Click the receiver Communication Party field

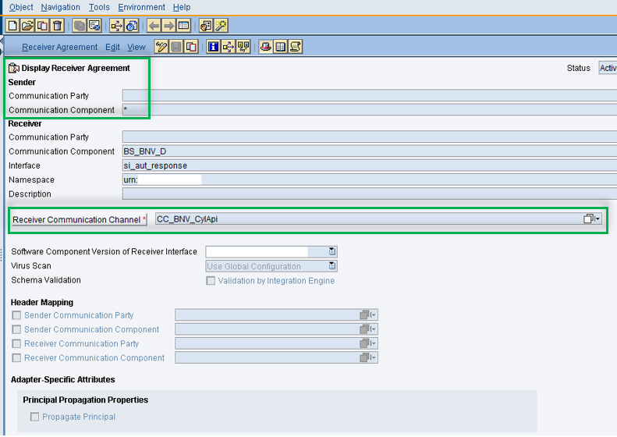(x=370, y=137)
